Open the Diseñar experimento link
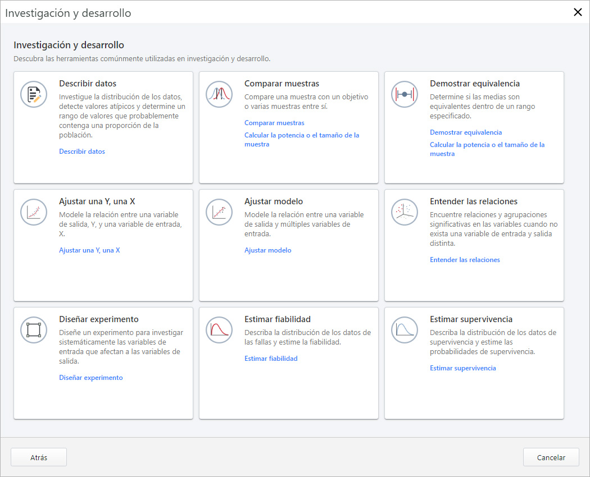 pos(91,378)
